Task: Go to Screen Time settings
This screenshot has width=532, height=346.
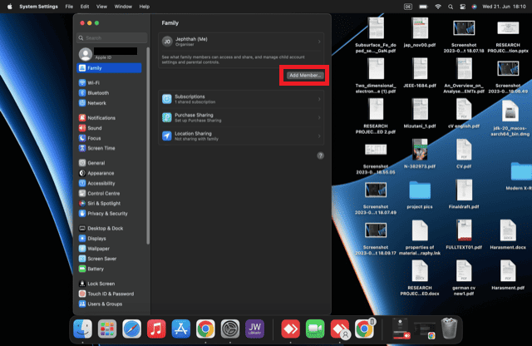Action: pyautogui.click(x=101, y=148)
